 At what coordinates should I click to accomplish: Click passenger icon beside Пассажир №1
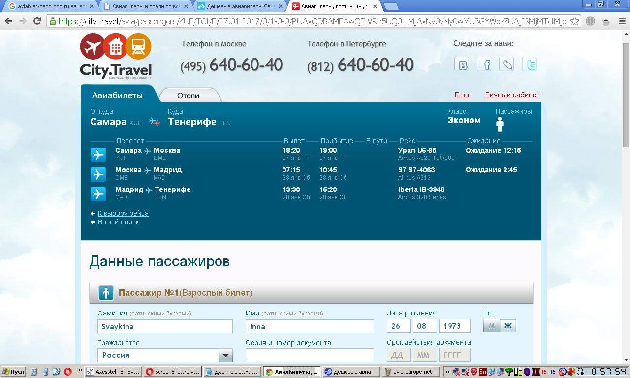pyautogui.click(x=106, y=293)
